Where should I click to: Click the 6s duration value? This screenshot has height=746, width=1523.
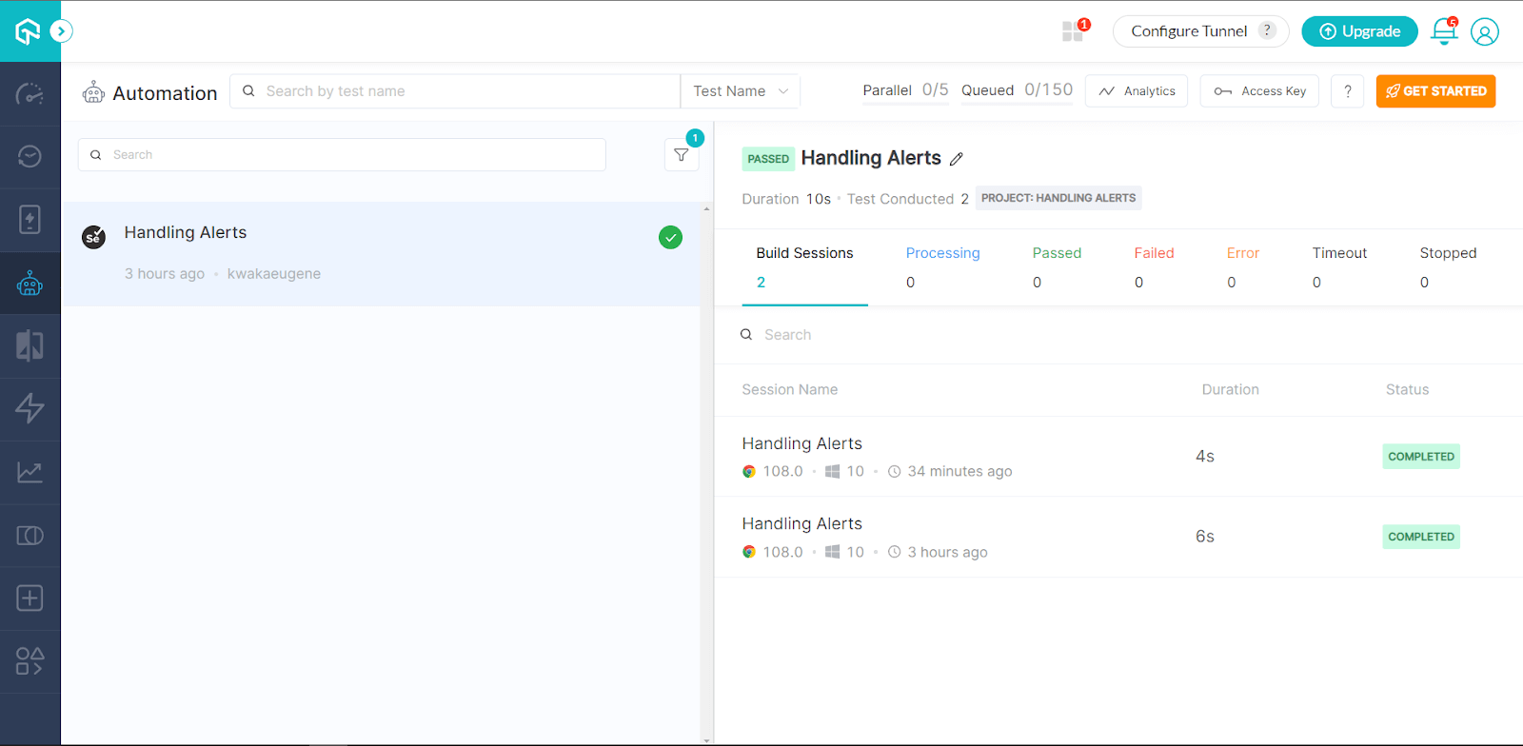(x=1205, y=537)
